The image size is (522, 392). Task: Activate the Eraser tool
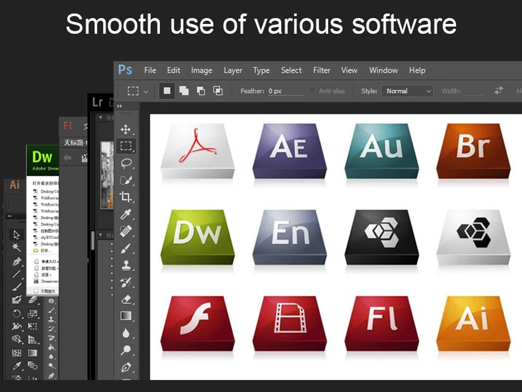126,299
